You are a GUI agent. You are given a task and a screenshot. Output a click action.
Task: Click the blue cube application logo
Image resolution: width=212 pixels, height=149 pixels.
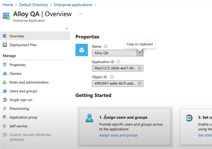[82, 50]
